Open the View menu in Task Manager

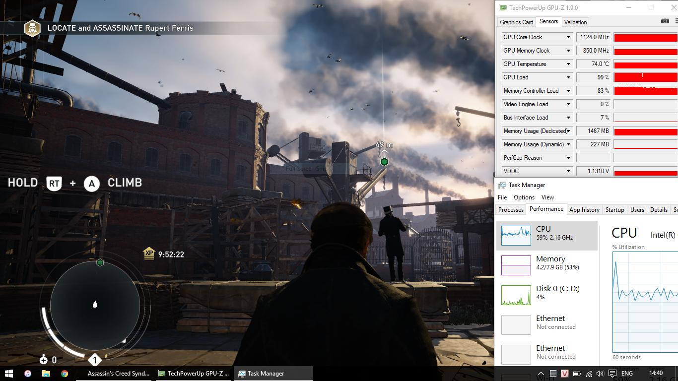coord(547,197)
